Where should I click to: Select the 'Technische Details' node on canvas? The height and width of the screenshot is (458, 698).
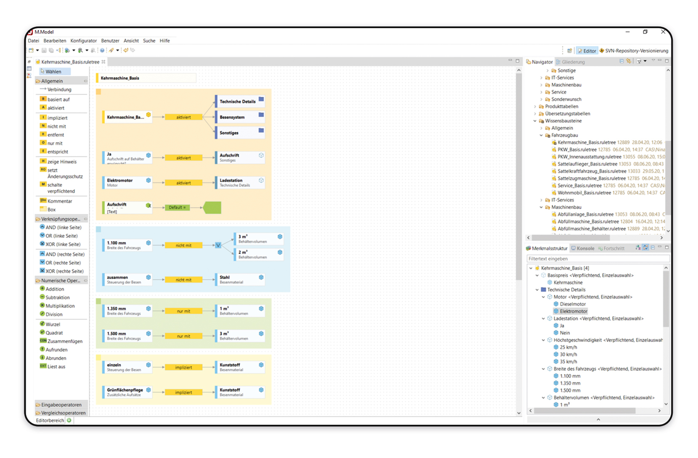click(x=240, y=101)
